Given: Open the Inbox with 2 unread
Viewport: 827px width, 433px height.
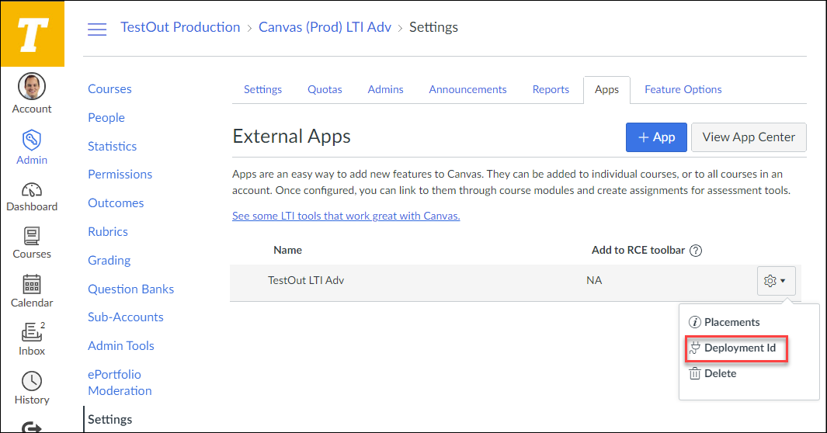Looking at the screenshot, I should (x=32, y=339).
